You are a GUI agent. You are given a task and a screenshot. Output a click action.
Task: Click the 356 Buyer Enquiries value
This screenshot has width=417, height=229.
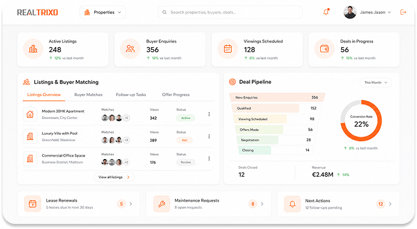click(x=152, y=50)
